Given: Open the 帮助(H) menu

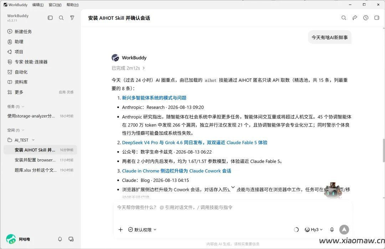Looking at the screenshot, I should tap(72, 5).
